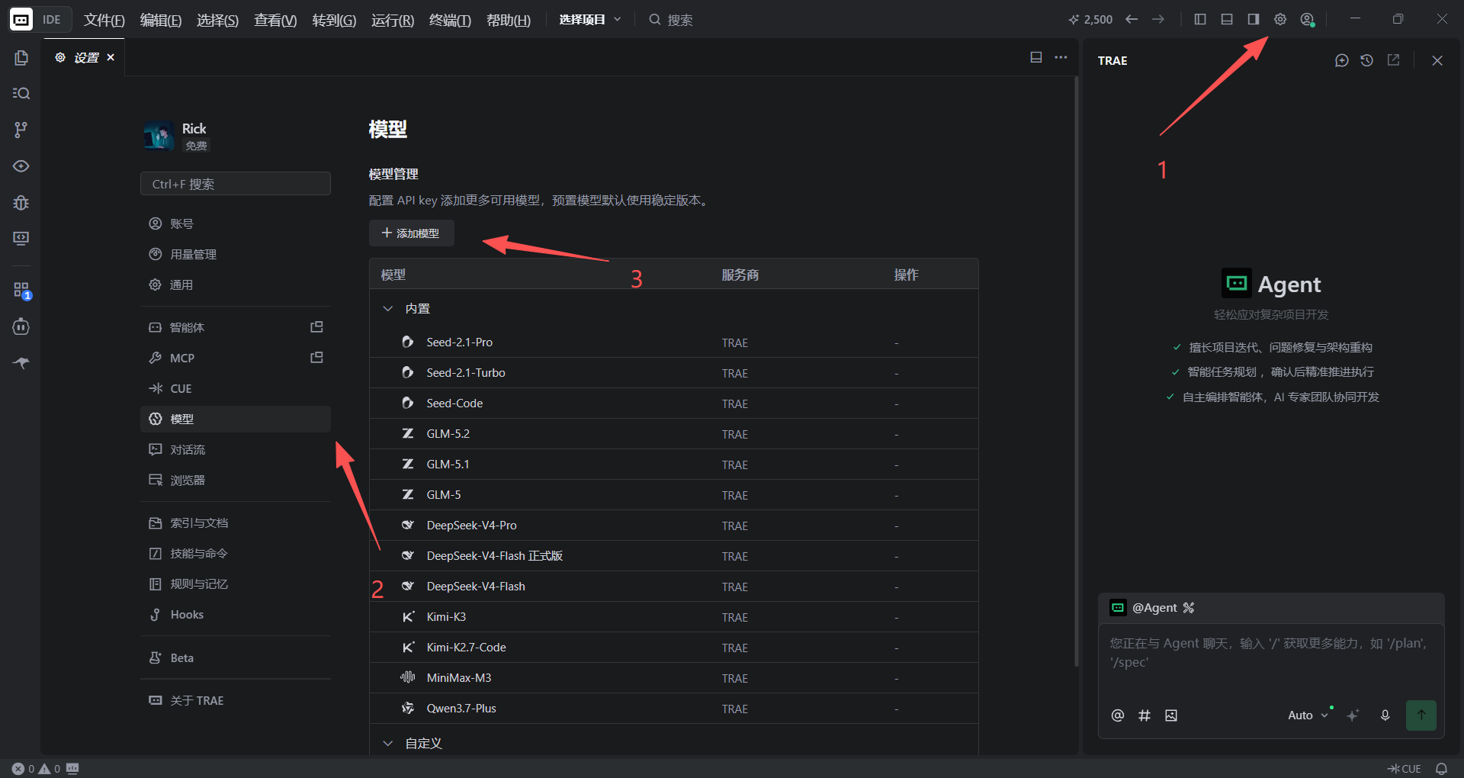Click the CUE indicator in status bar
The image size is (1464, 778).
pyautogui.click(x=1405, y=769)
